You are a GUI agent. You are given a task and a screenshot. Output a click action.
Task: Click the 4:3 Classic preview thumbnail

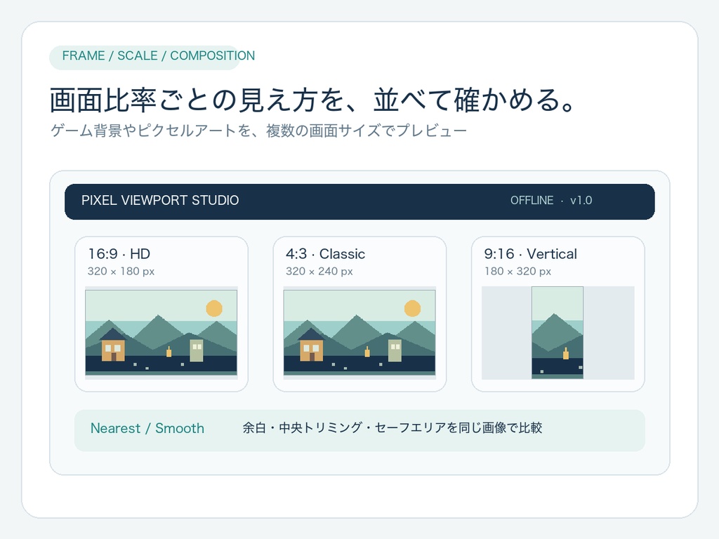coord(359,333)
